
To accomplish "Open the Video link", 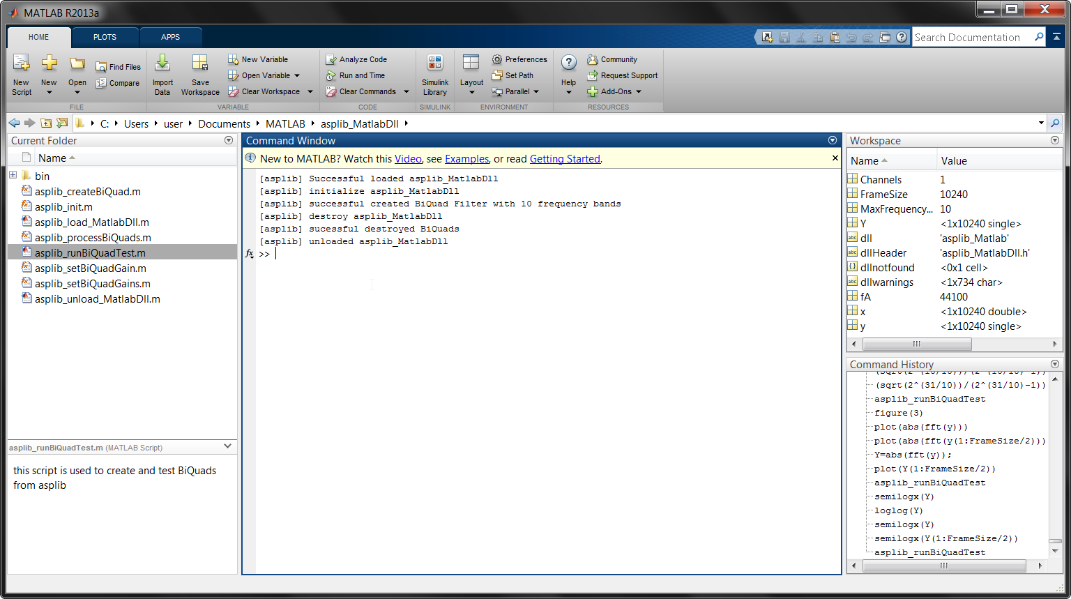I will [408, 159].
